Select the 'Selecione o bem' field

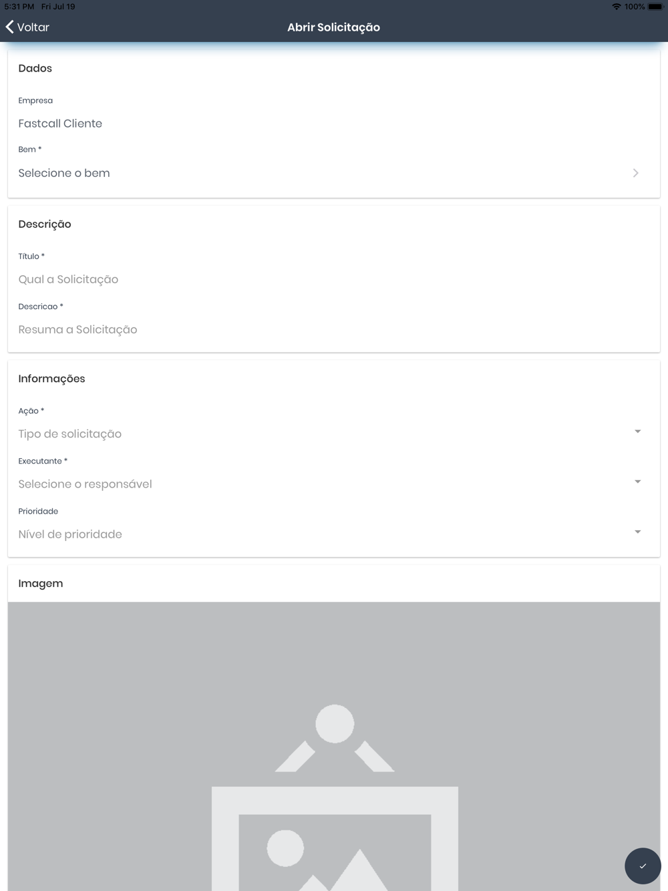coord(329,173)
